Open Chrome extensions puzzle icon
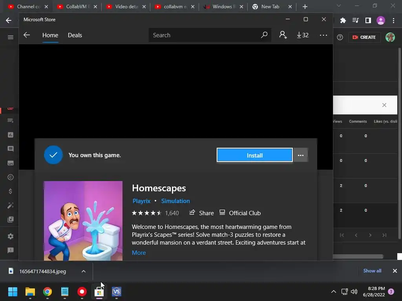 pos(343,20)
